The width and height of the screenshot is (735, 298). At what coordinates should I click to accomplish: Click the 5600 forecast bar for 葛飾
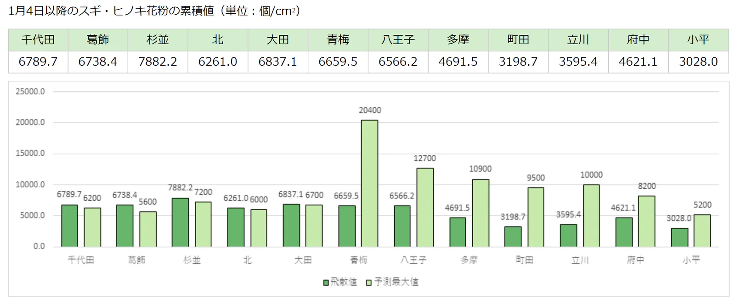click(x=148, y=230)
